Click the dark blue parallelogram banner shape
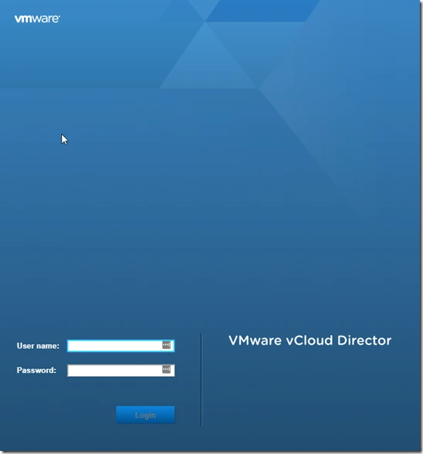Image resolution: width=423 pixels, height=454 pixels. click(x=262, y=11)
